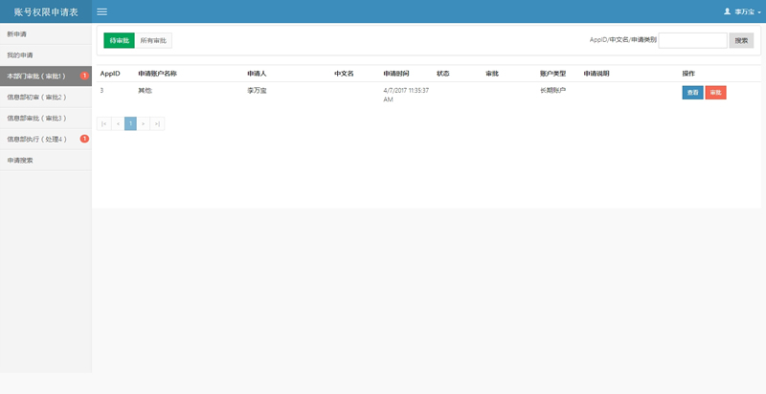766x394 pixels.
Task: Click blue 查看 button for AppID 3
Action: [x=692, y=92]
